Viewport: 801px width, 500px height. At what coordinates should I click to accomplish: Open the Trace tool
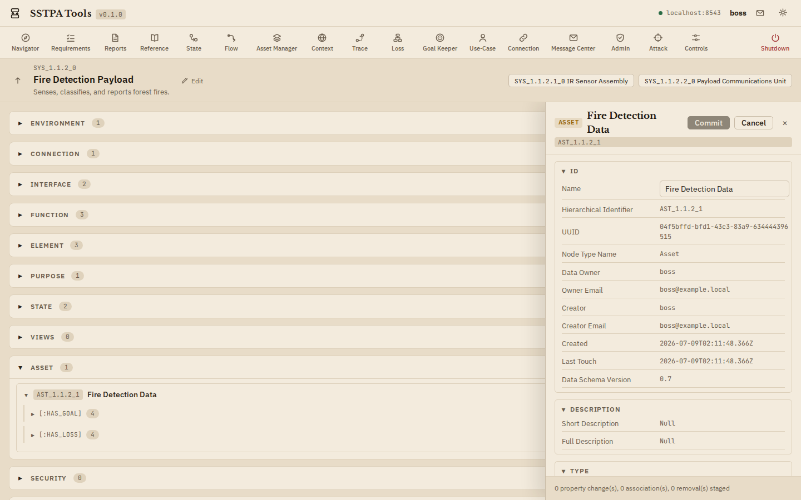360,42
